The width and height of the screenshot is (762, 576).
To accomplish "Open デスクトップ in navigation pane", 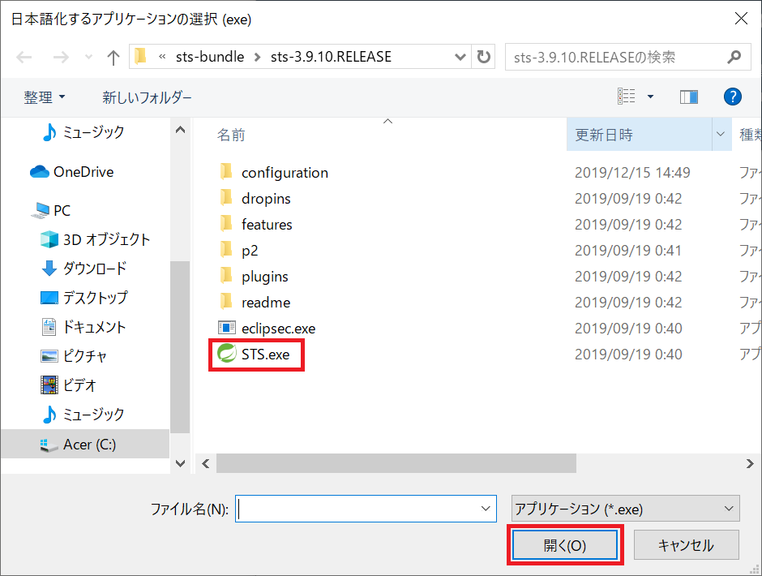I will (84, 298).
